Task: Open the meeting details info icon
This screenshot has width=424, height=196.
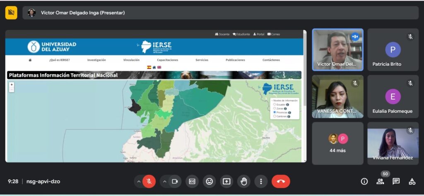Action: point(364,182)
